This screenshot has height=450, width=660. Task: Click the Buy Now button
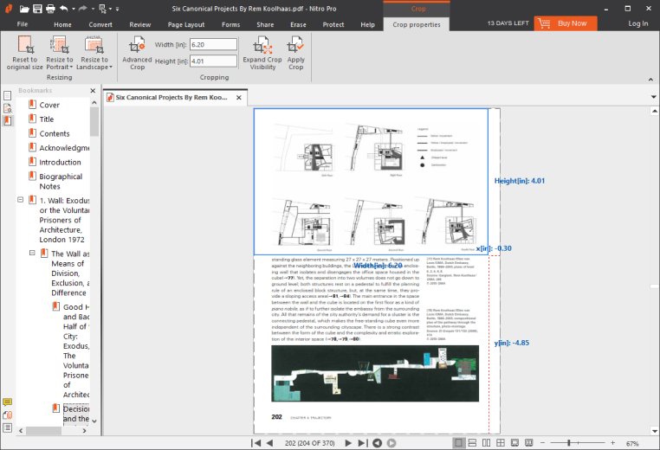566,23
